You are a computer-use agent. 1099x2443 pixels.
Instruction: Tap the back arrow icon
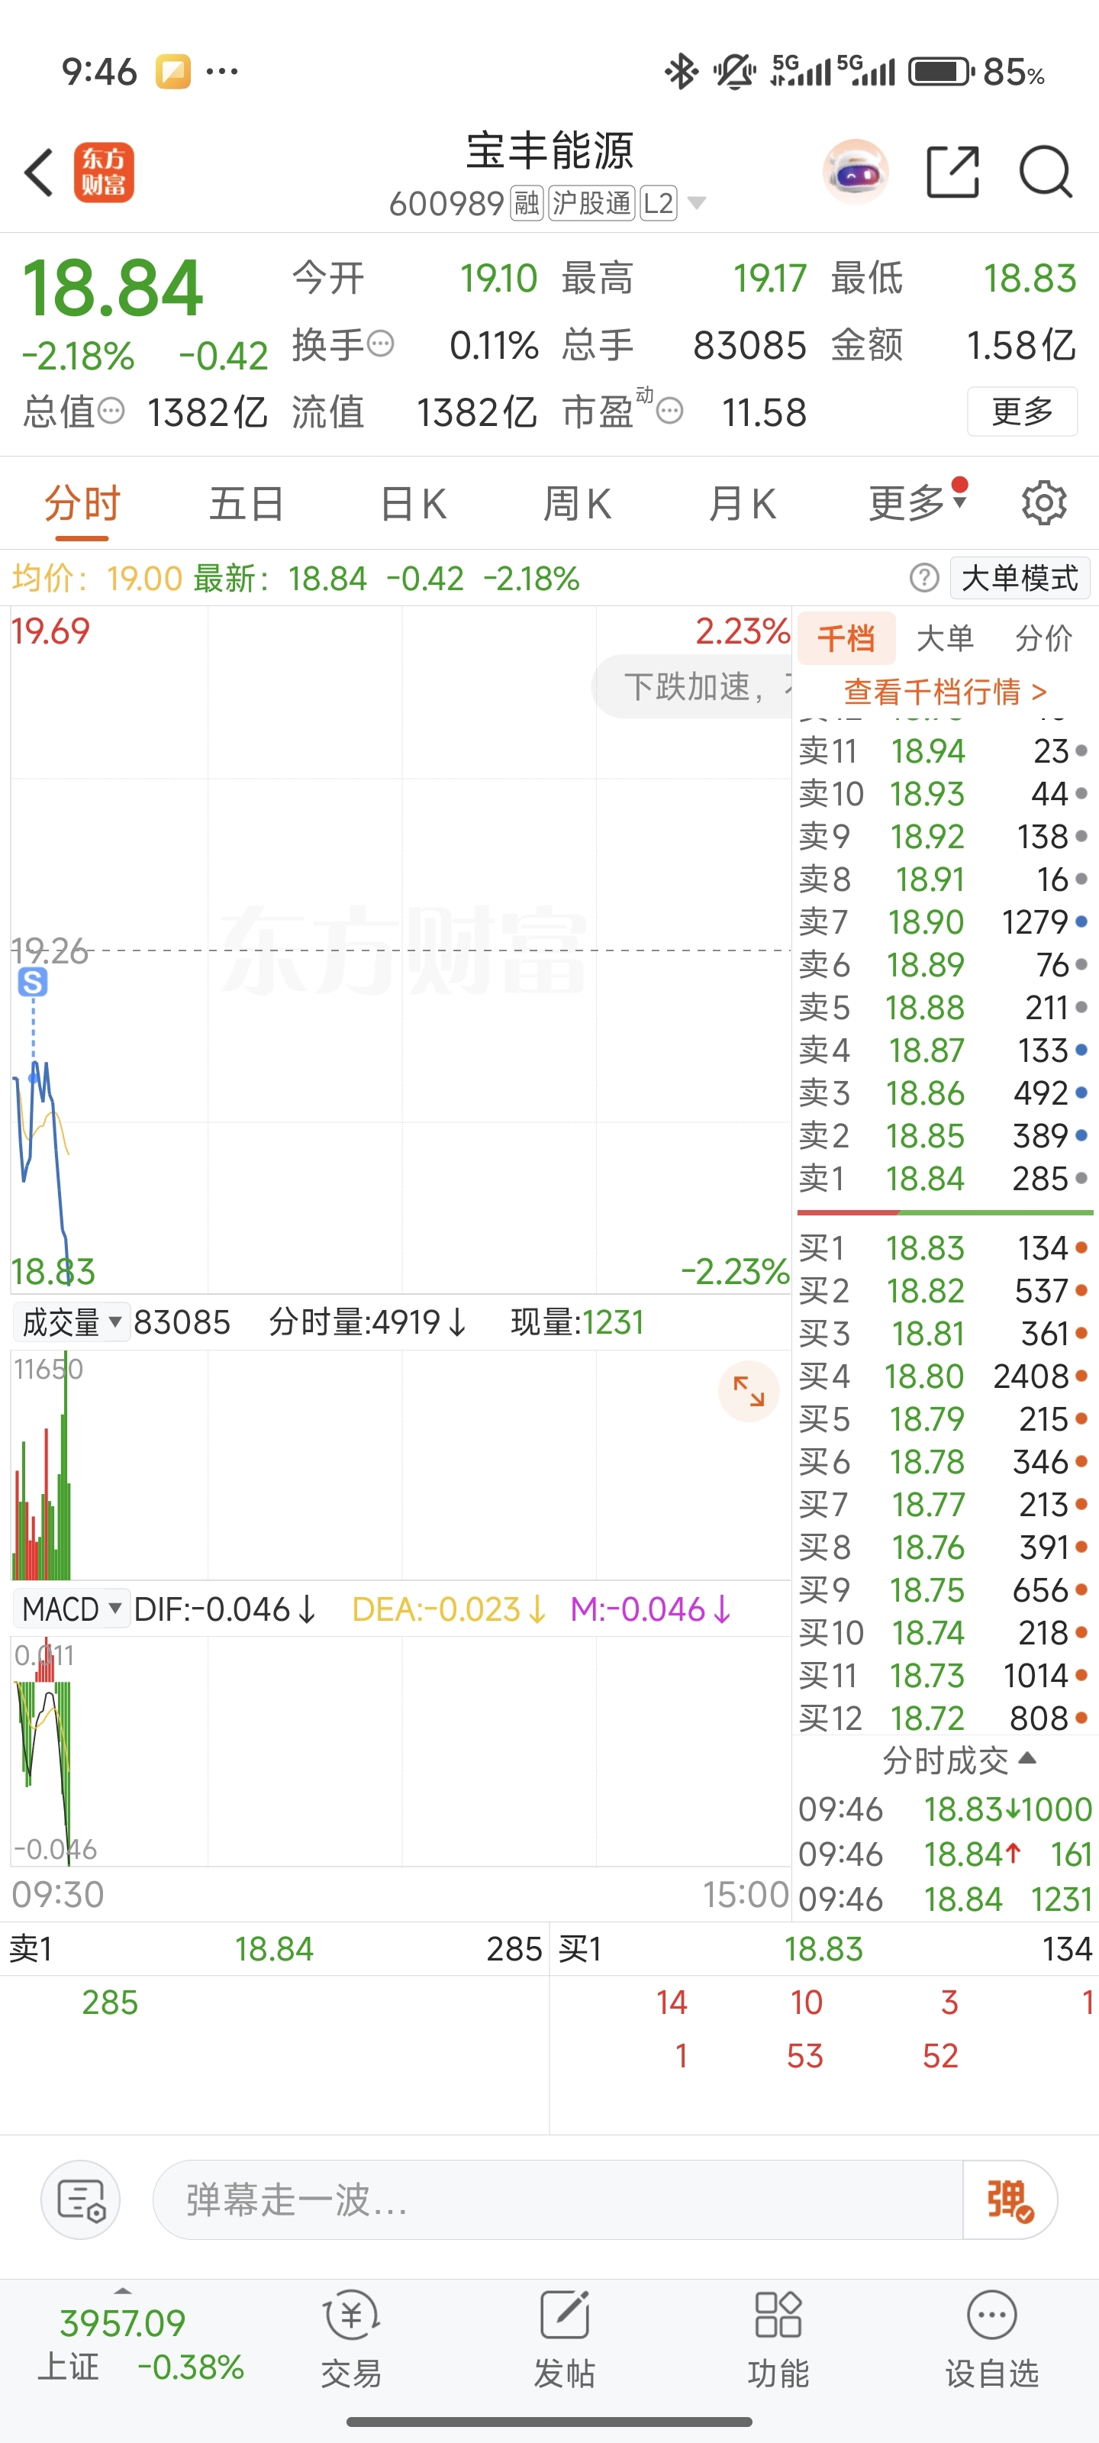[39, 173]
